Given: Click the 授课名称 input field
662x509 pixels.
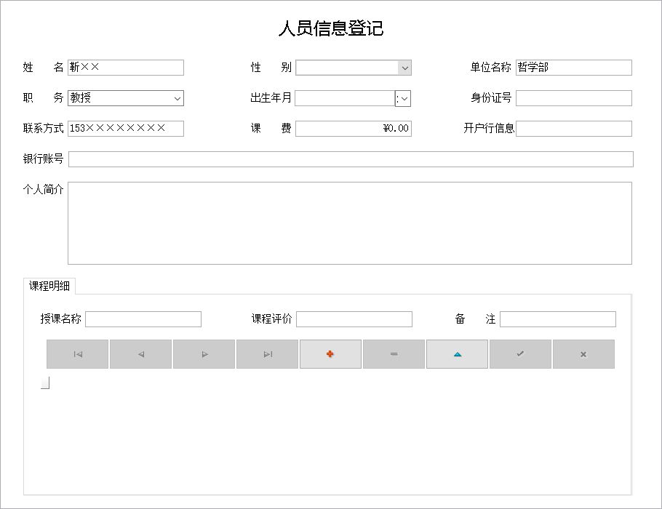Looking at the screenshot, I should point(143,319).
